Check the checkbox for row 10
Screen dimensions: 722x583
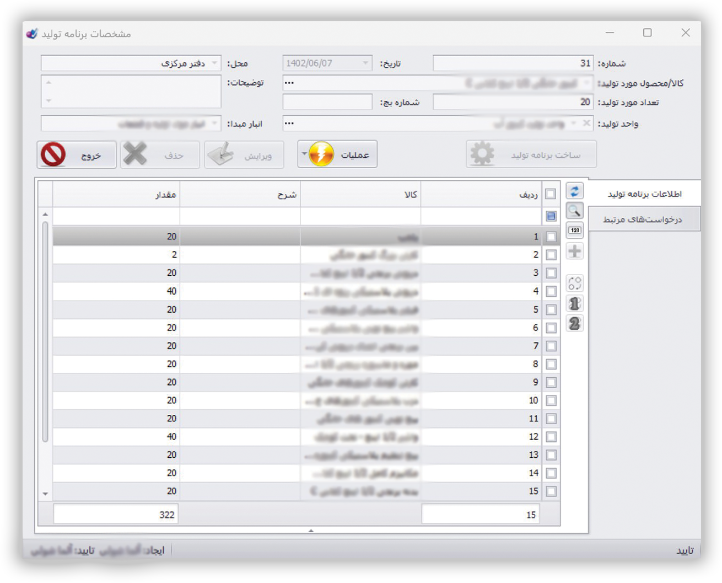click(551, 400)
